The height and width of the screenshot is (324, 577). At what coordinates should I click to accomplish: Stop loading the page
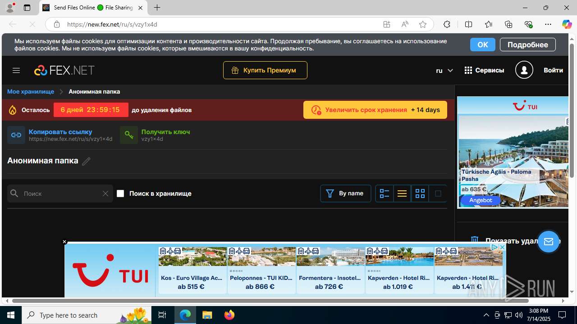[x=32, y=24]
